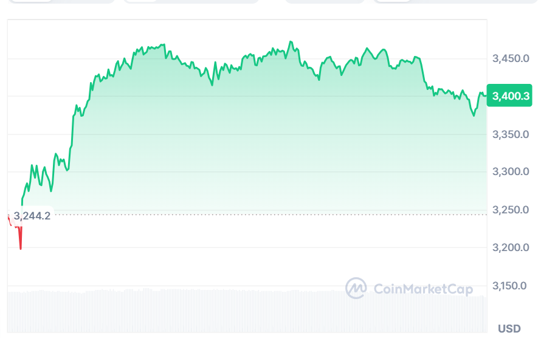
Task: Click the third partially visible bar from left
Action: [325, 2]
